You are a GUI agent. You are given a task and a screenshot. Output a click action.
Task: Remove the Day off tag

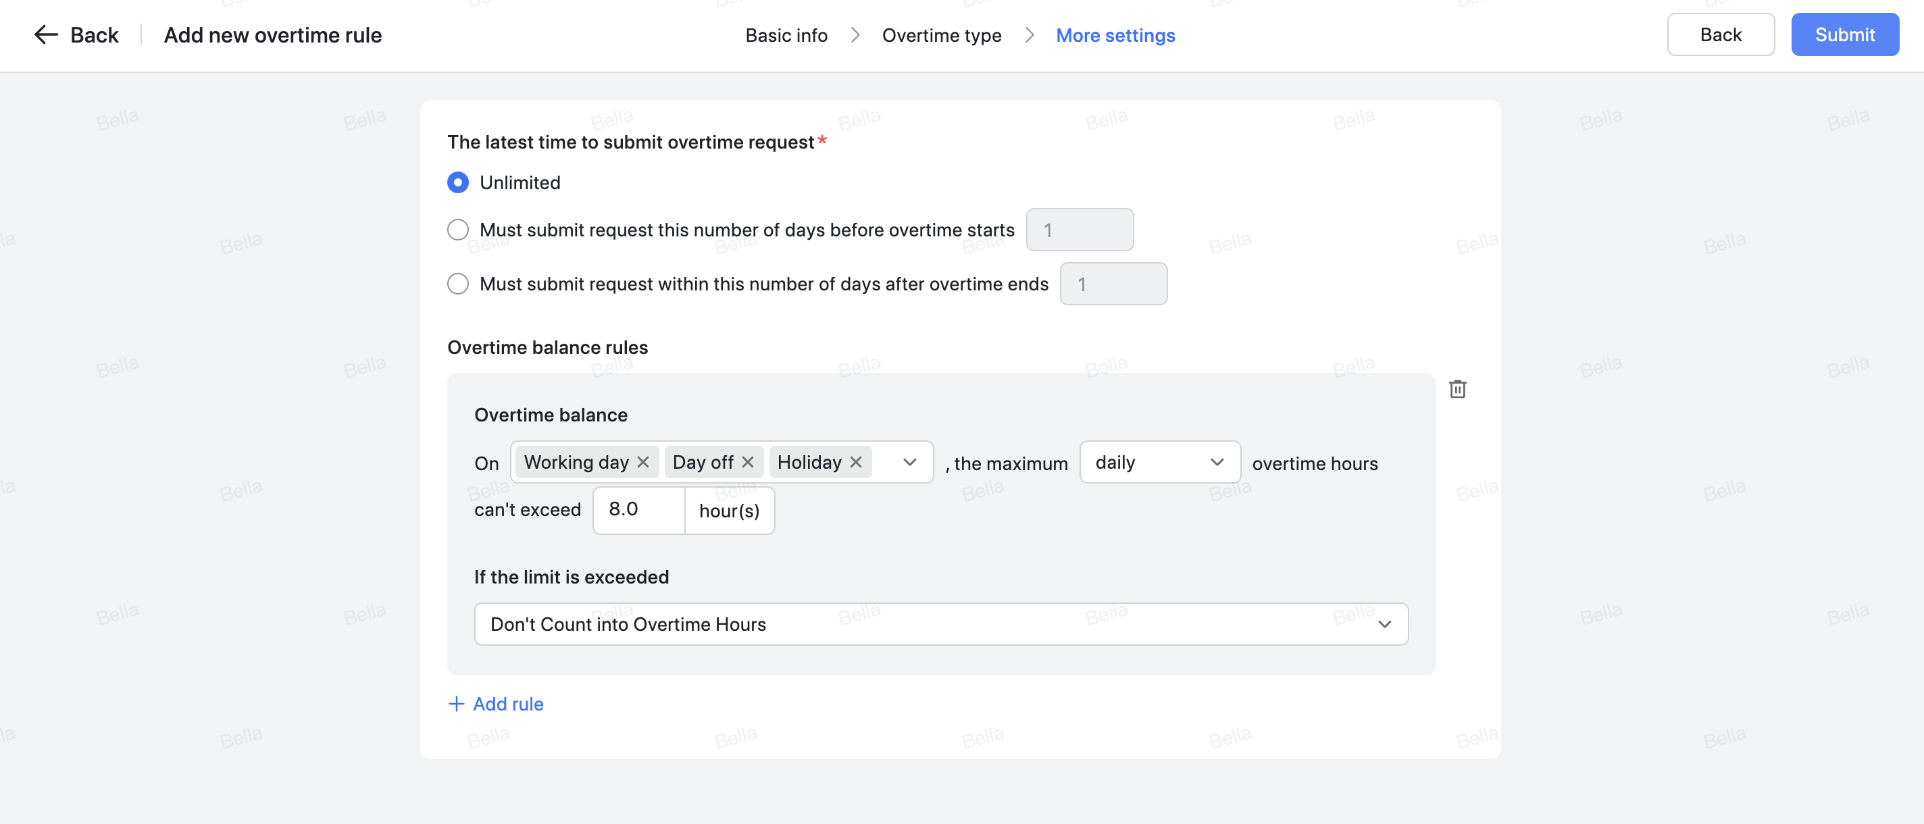[748, 462]
